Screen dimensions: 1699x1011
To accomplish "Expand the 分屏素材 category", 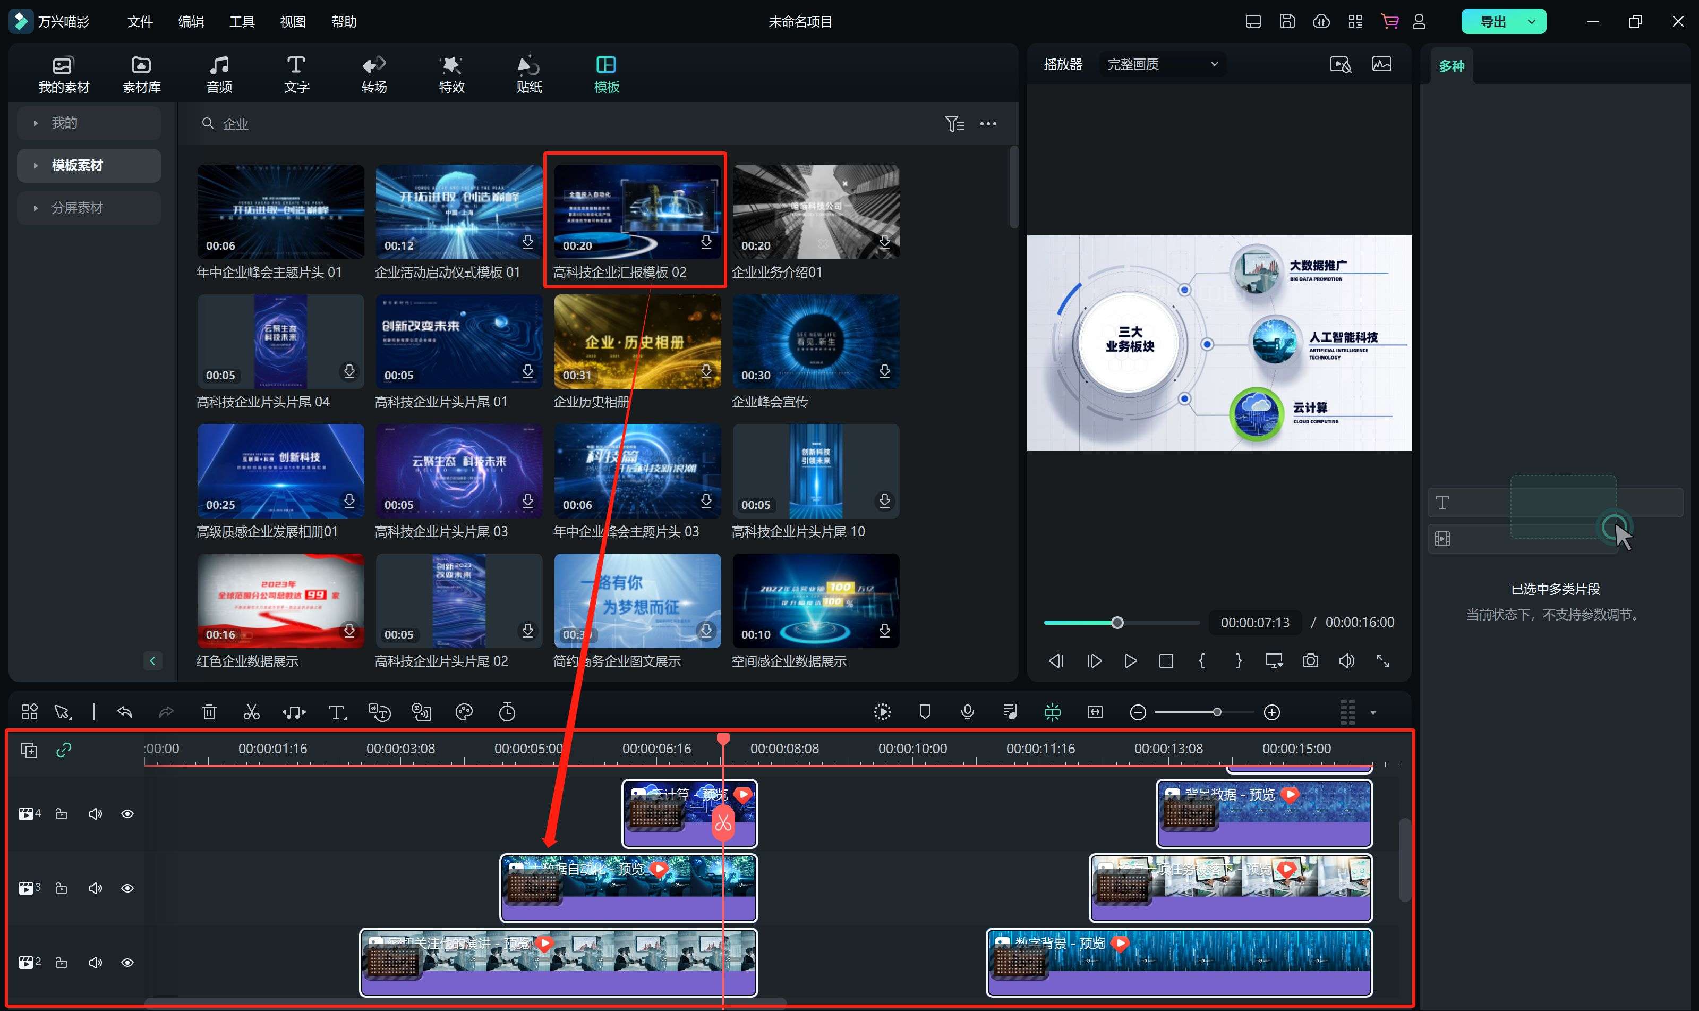I will coord(77,208).
